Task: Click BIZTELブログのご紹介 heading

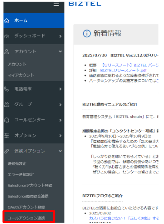Action: click(x=103, y=196)
